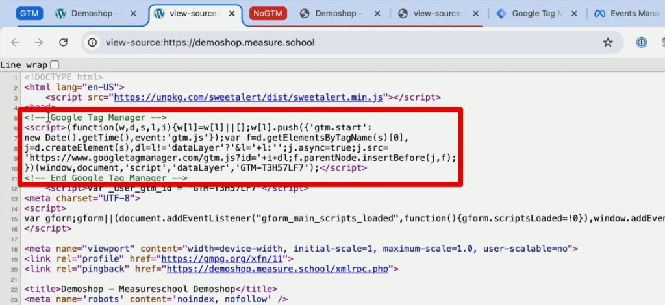The width and height of the screenshot is (665, 305).
Task: View site information icon in address bar
Action: pos(92,42)
